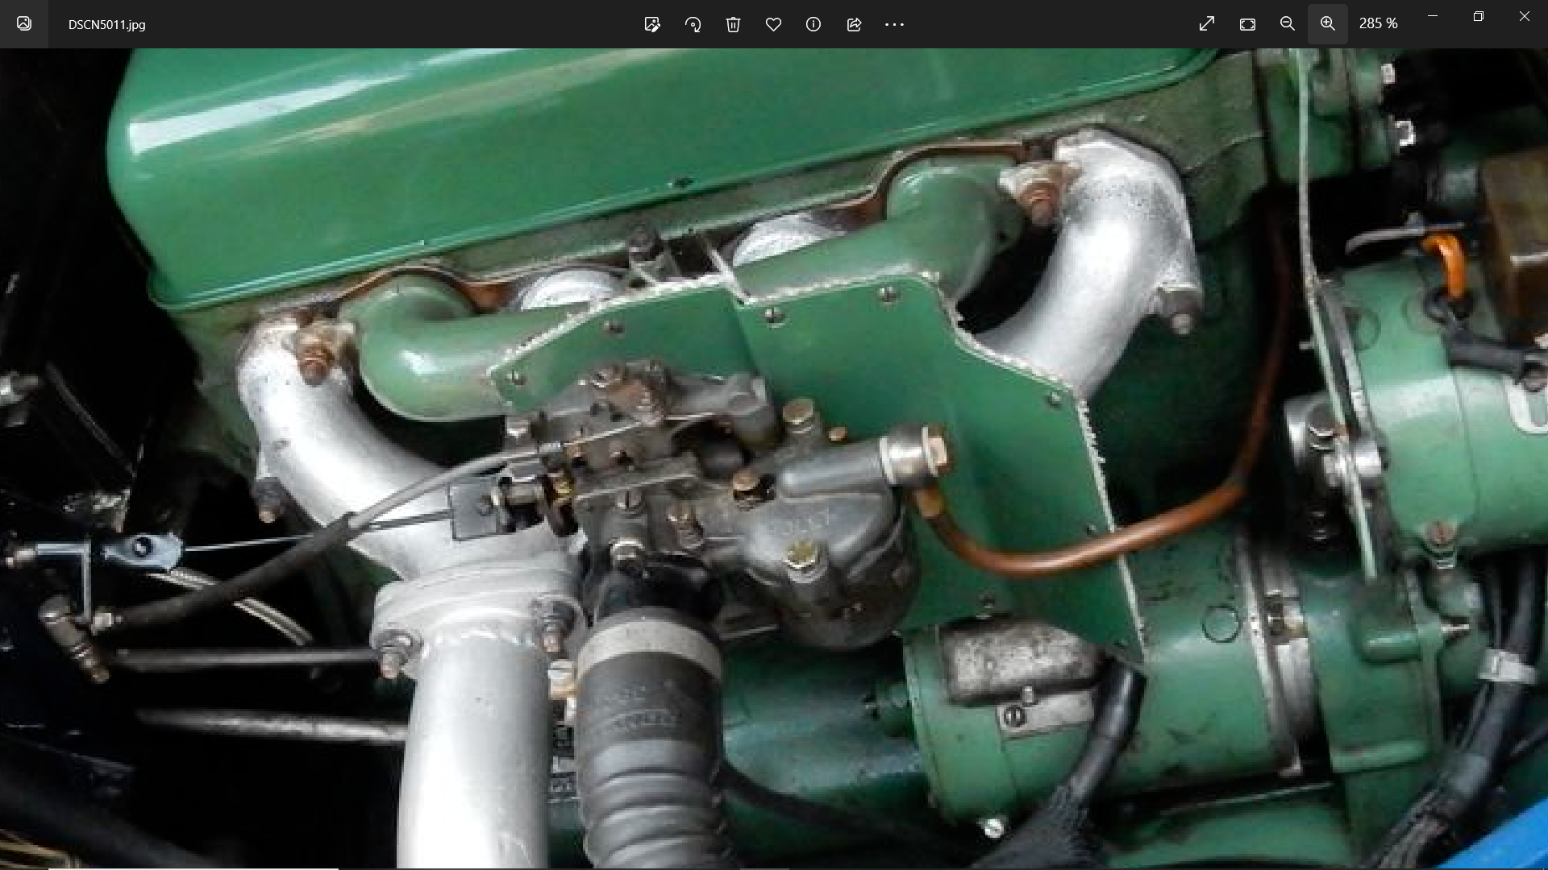Share the photo

(x=854, y=24)
